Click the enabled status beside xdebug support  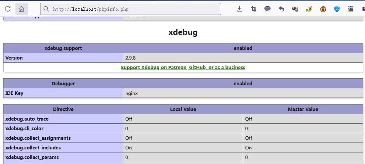click(x=243, y=48)
